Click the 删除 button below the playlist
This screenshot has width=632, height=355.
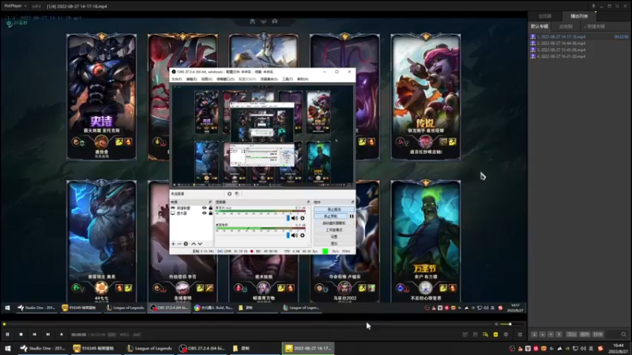pos(585,334)
